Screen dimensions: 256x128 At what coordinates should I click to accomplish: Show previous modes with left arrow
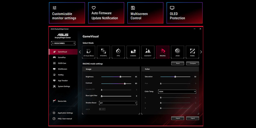(x=80, y=52)
